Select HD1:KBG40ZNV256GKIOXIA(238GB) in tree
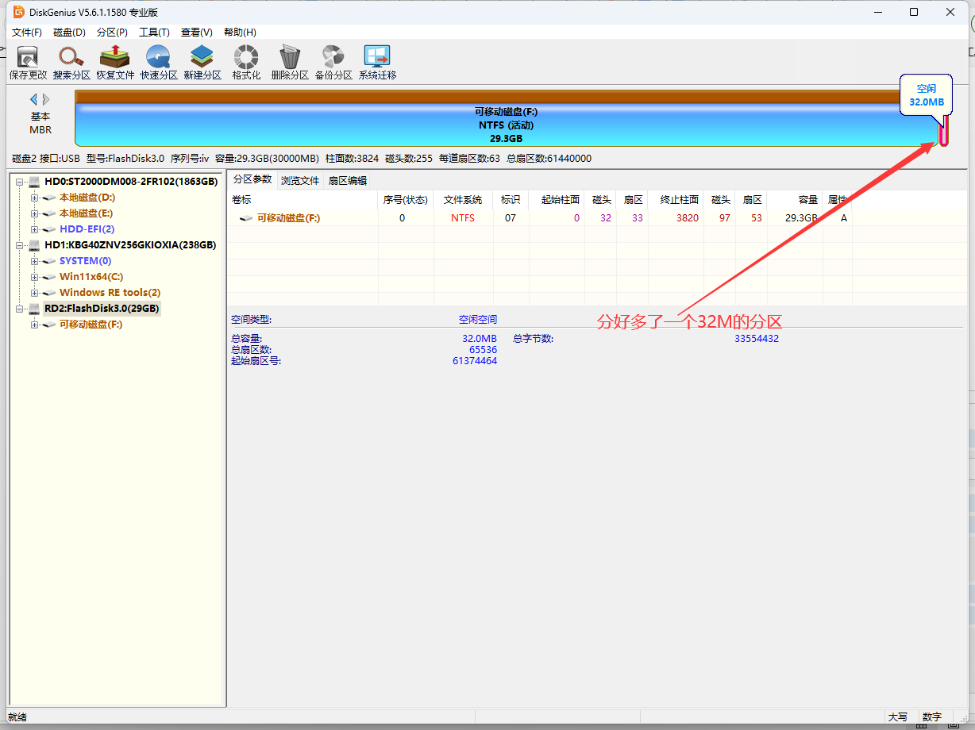Image resolution: width=975 pixels, height=730 pixels. (130, 245)
